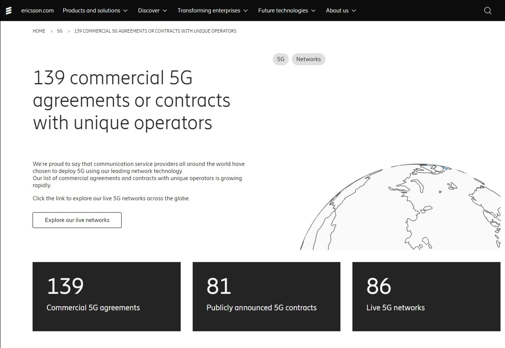Go to HOME in the breadcrumb
This screenshot has width=505, height=348.
[x=39, y=31]
